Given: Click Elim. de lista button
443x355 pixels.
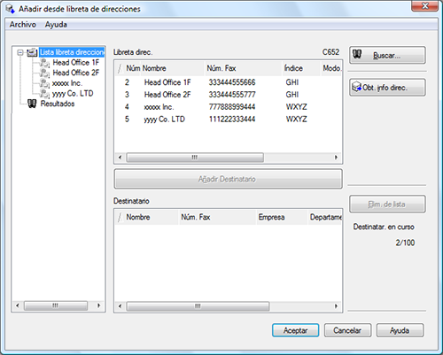Looking at the screenshot, I should point(387,204).
